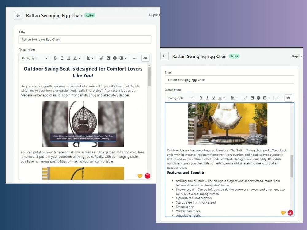Click Title input field in left window
Viewport: 307px width, 230px height.
point(85,40)
